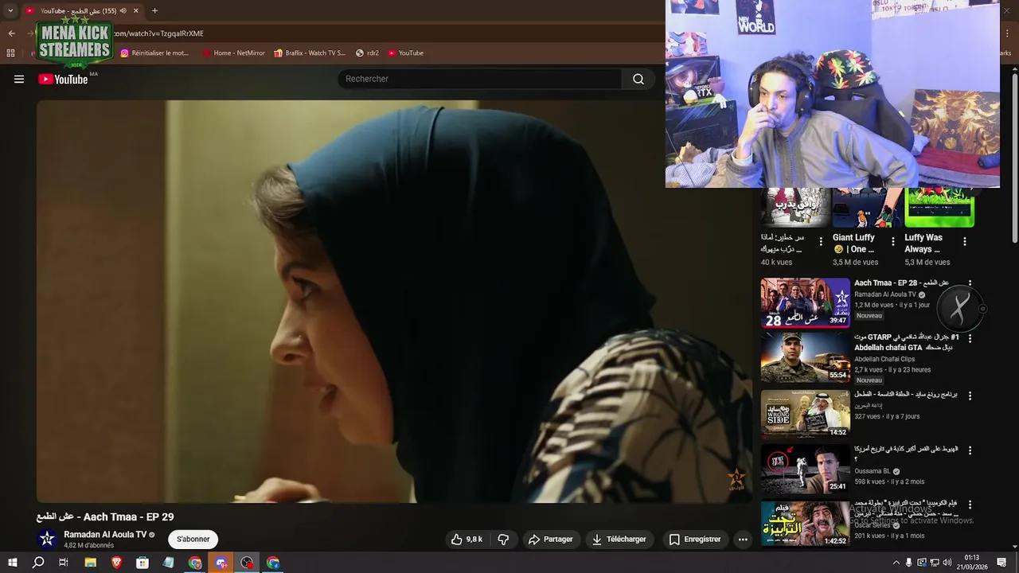Open options menu for Abdellah chafai GTA video
The width and height of the screenshot is (1019, 573).
tap(970, 338)
